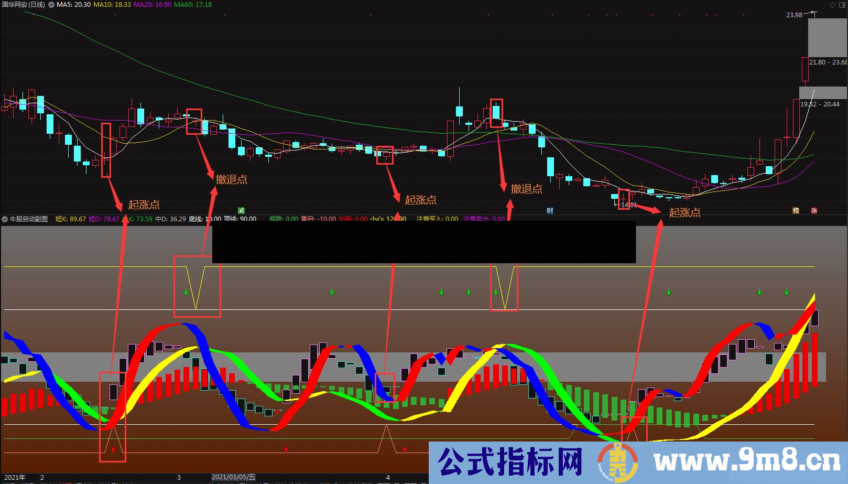848x484 pixels.
Task: Select the MA5: 20.30 moving average label
Action: coord(73,5)
